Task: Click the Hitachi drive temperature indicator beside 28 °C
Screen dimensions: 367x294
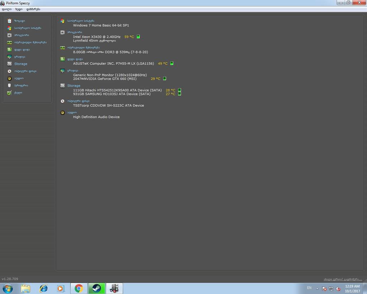Action: [180, 90]
